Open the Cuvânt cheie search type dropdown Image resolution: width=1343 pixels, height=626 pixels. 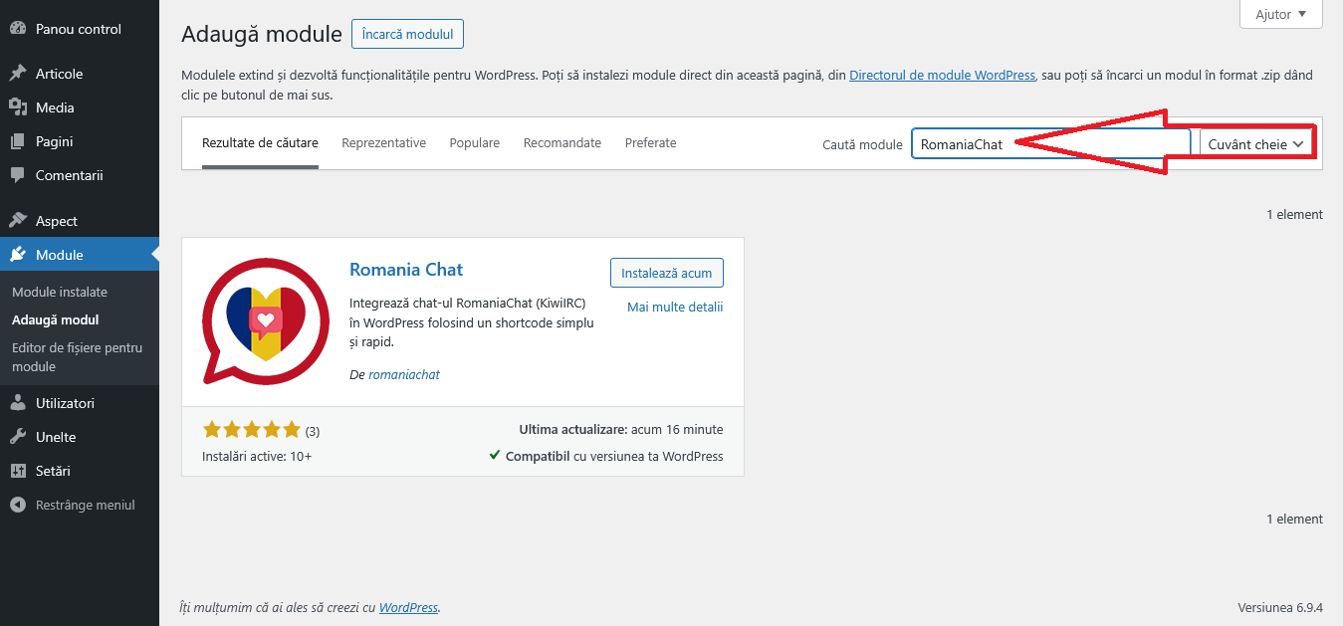(x=1256, y=144)
